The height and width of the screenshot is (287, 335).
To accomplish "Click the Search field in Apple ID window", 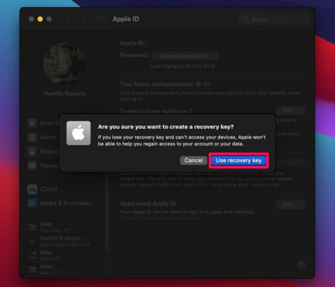I will point(273,19).
